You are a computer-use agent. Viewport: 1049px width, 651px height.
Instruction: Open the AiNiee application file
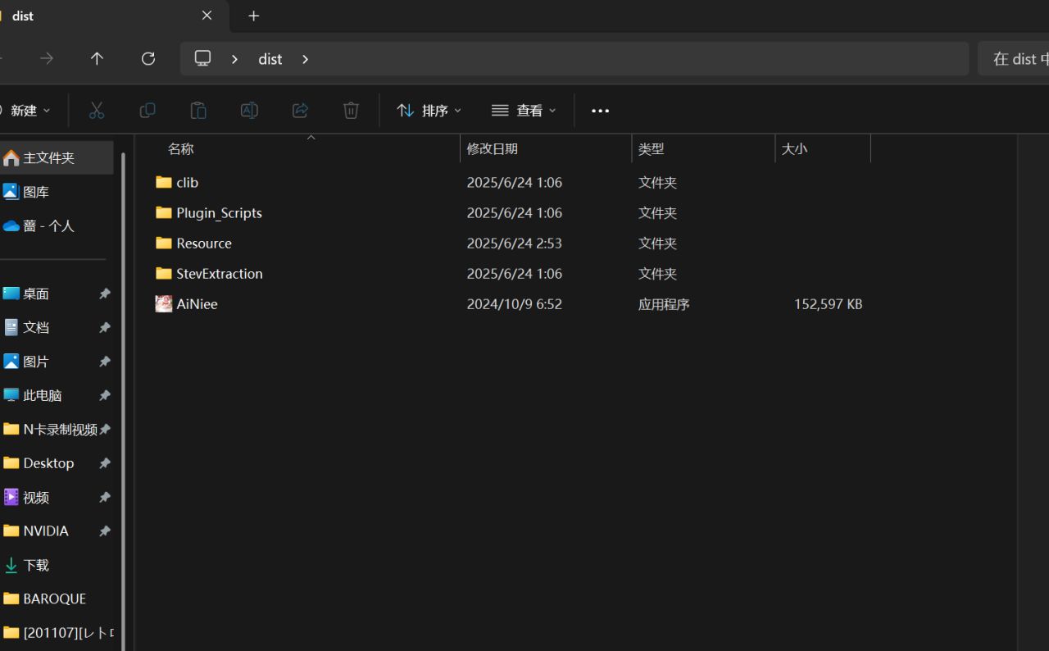tap(197, 304)
